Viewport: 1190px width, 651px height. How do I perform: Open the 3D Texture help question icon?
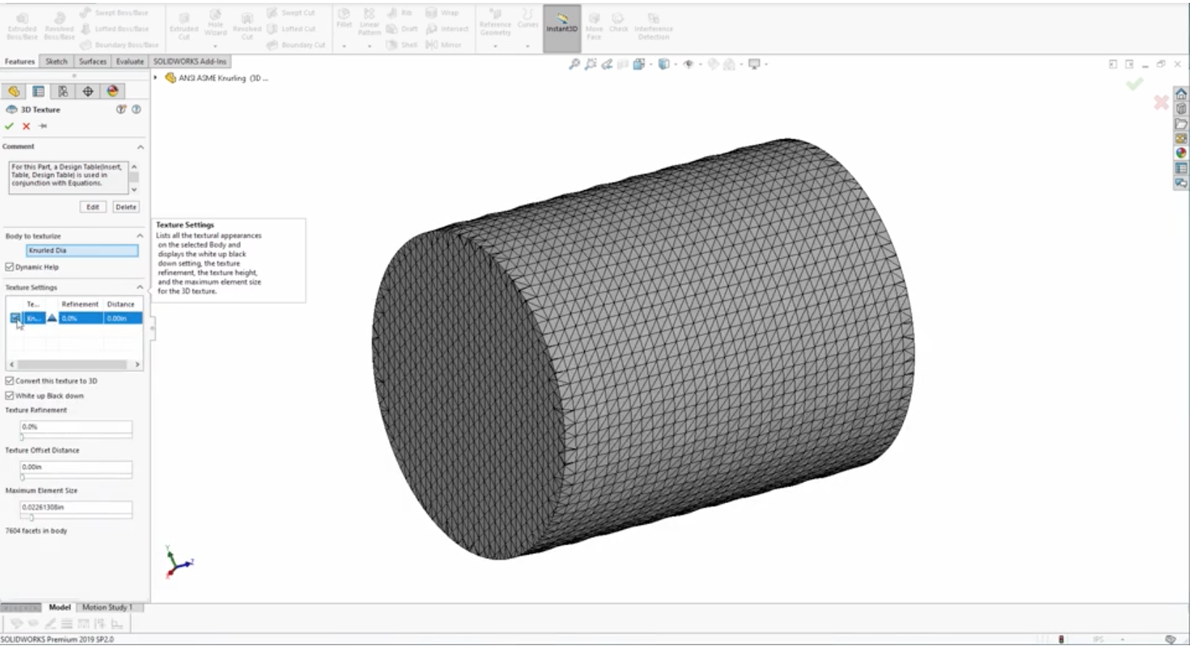pyautogui.click(x=136, y=109)
